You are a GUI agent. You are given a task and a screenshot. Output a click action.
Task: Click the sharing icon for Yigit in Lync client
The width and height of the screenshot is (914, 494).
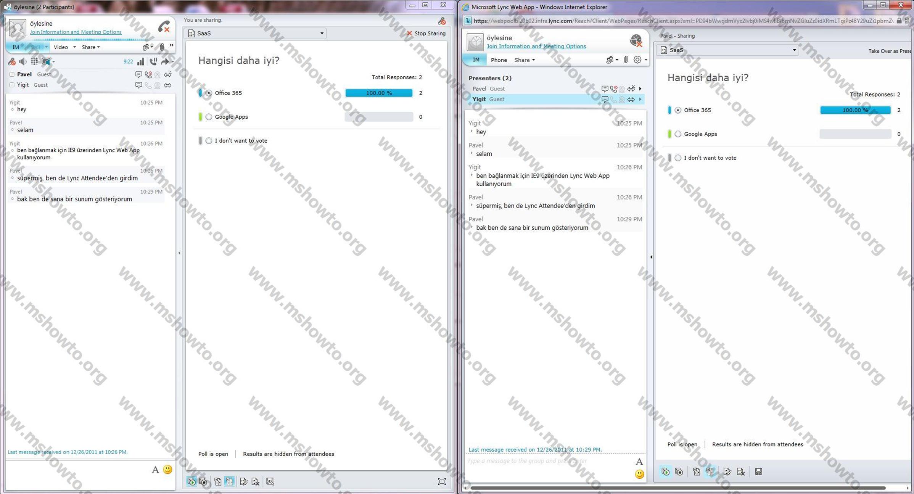pyautogui.click(x=167, y=85)
